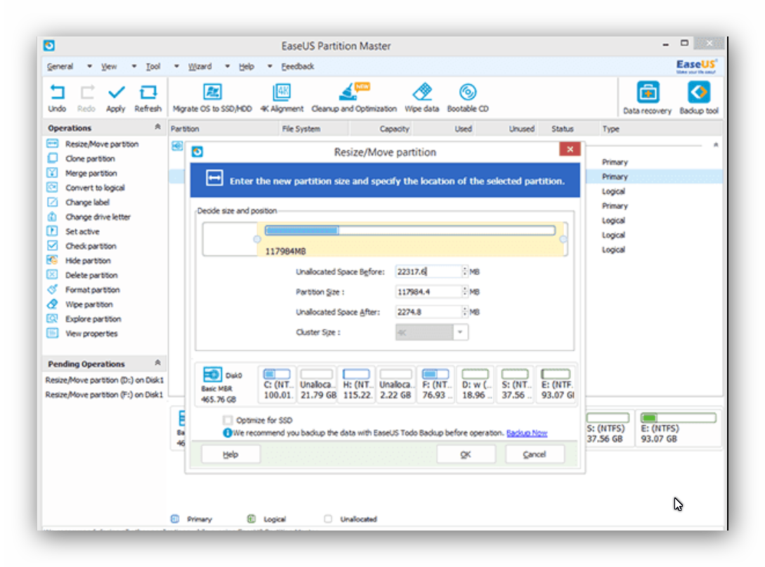765x567 pixels.
Task: Click the left partition resize handle
Action: 257,239
